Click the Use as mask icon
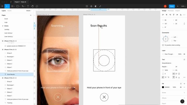Viewport: 187px width, 105px height. tap(96, 6)
